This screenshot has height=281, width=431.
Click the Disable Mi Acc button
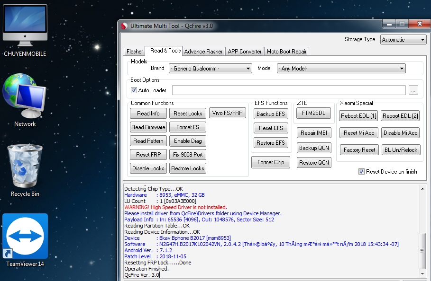[401, 133]
